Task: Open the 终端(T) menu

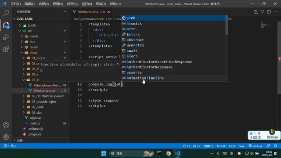Action: tap(101, 4)
